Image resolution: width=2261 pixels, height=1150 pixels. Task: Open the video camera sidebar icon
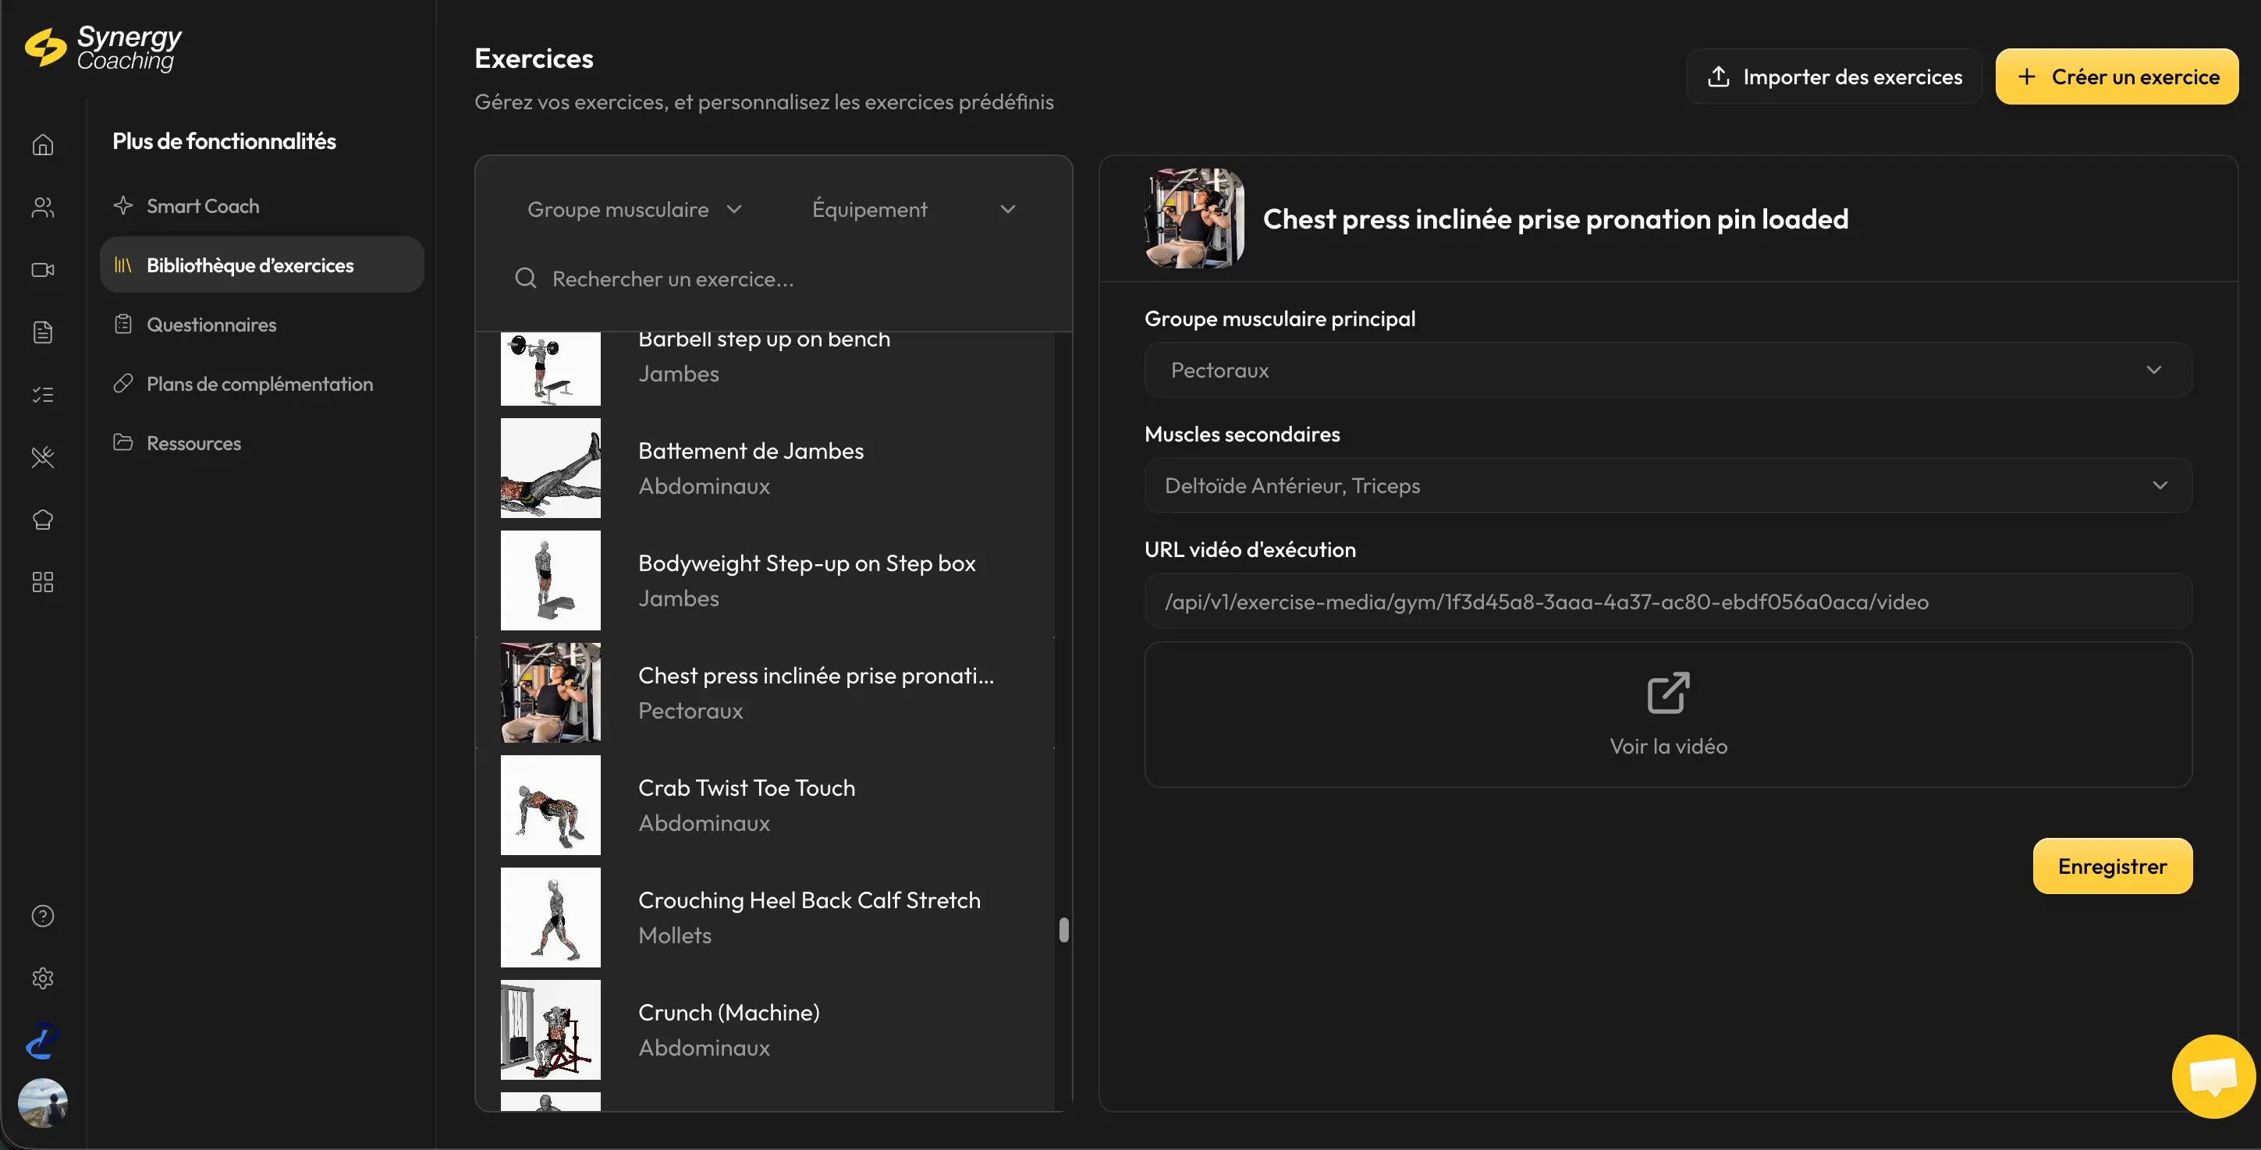click(42, 269)
